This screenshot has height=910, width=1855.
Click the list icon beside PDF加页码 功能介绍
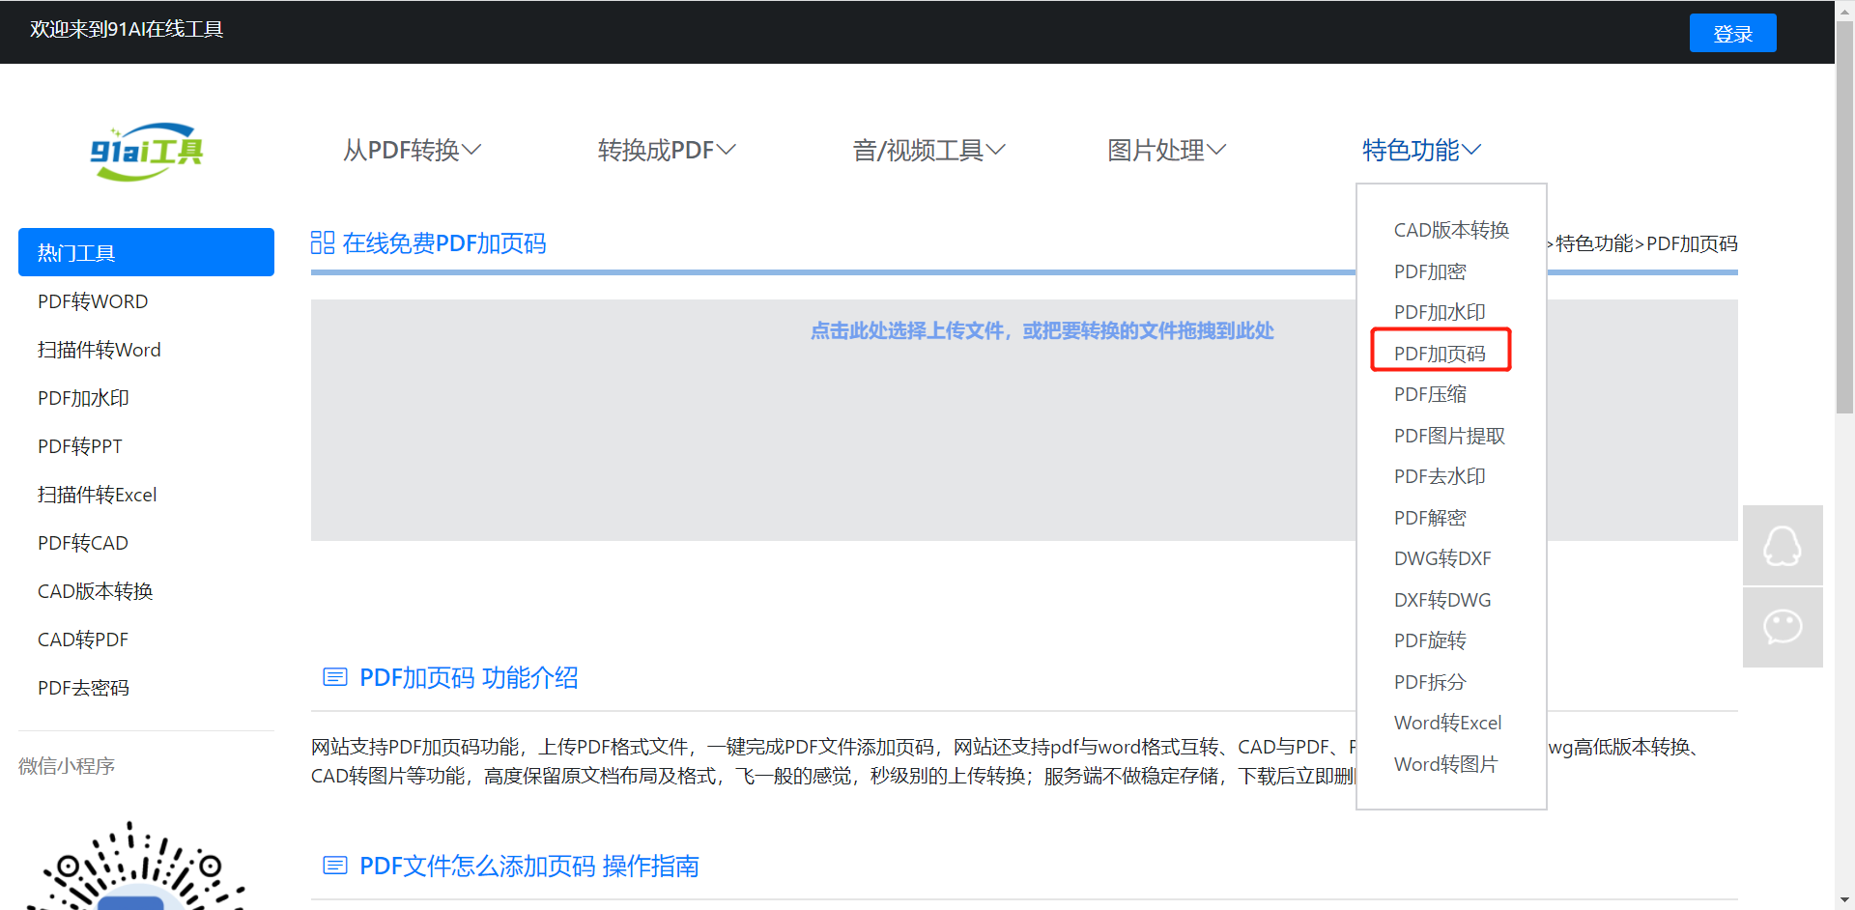[x=334, y=677]
